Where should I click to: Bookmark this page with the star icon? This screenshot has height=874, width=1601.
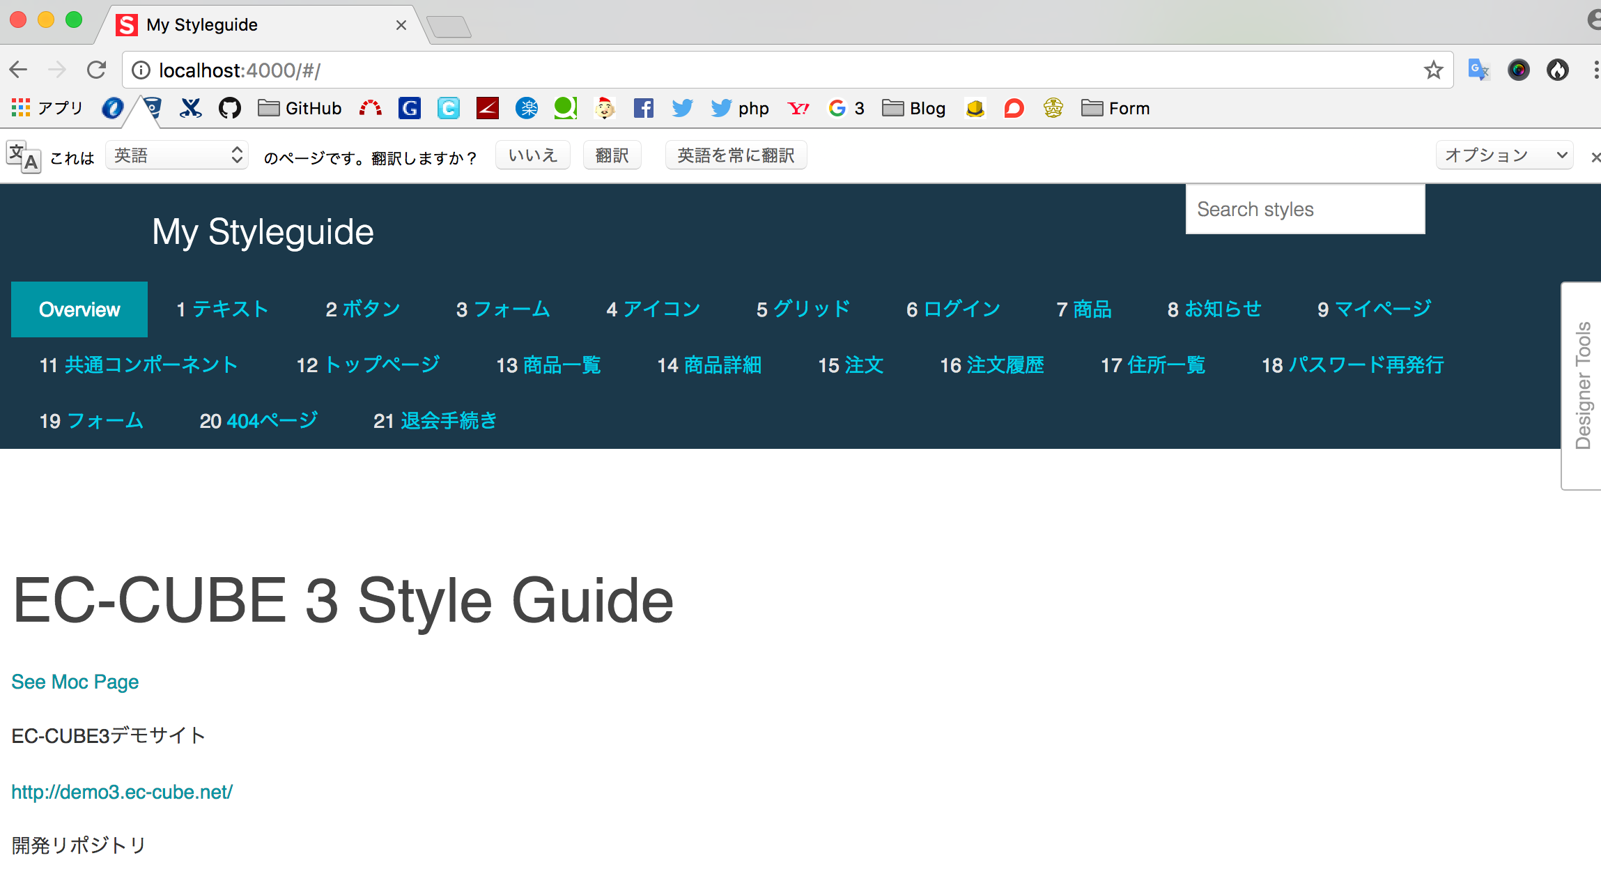tap(1433, 70)
